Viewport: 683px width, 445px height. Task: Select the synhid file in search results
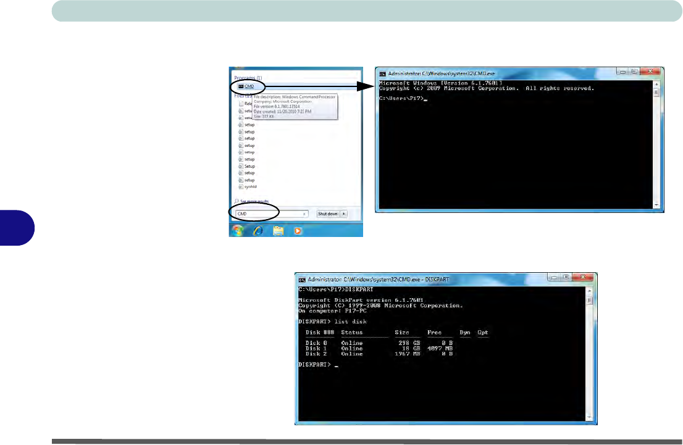click(249, 187)
